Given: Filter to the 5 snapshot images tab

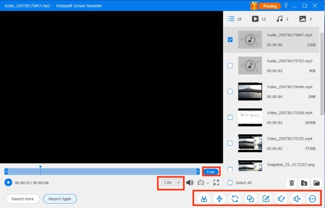Looking at the screenshot, I should (x=305, y=19).
